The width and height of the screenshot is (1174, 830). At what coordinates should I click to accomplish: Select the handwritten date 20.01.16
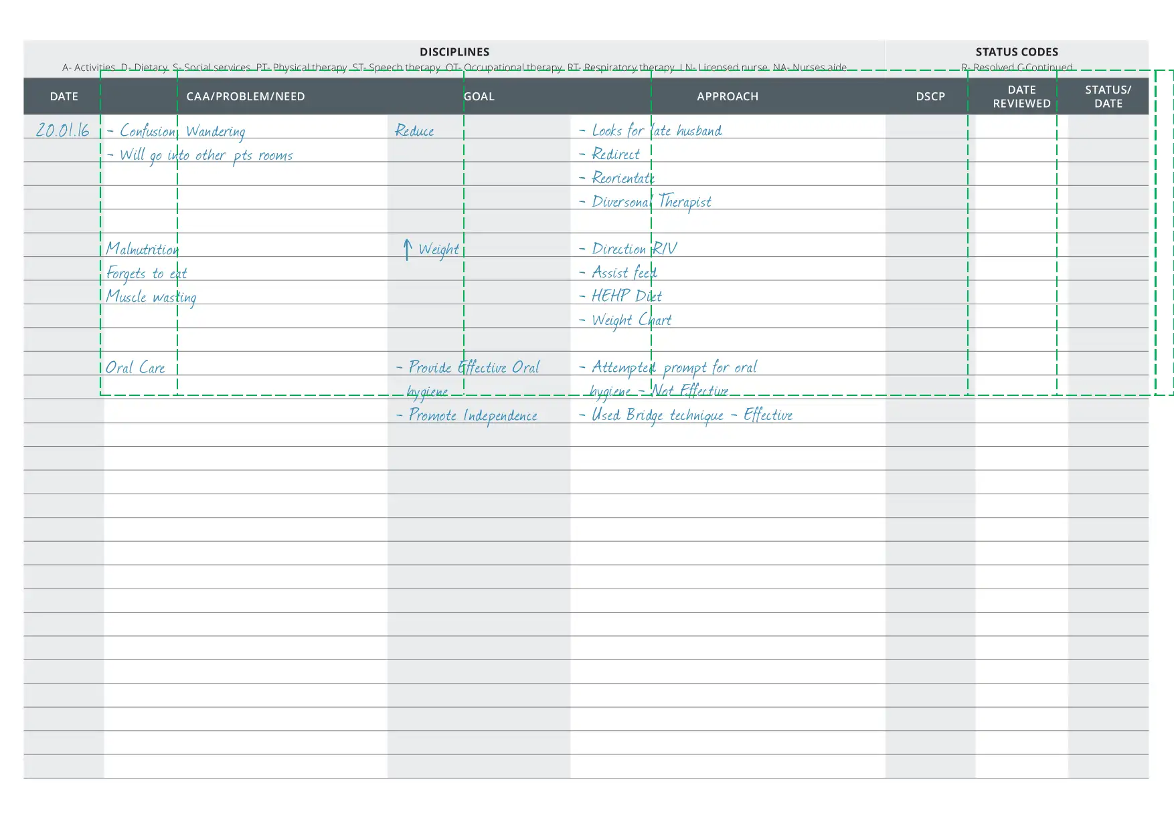[x=62, y=130]
